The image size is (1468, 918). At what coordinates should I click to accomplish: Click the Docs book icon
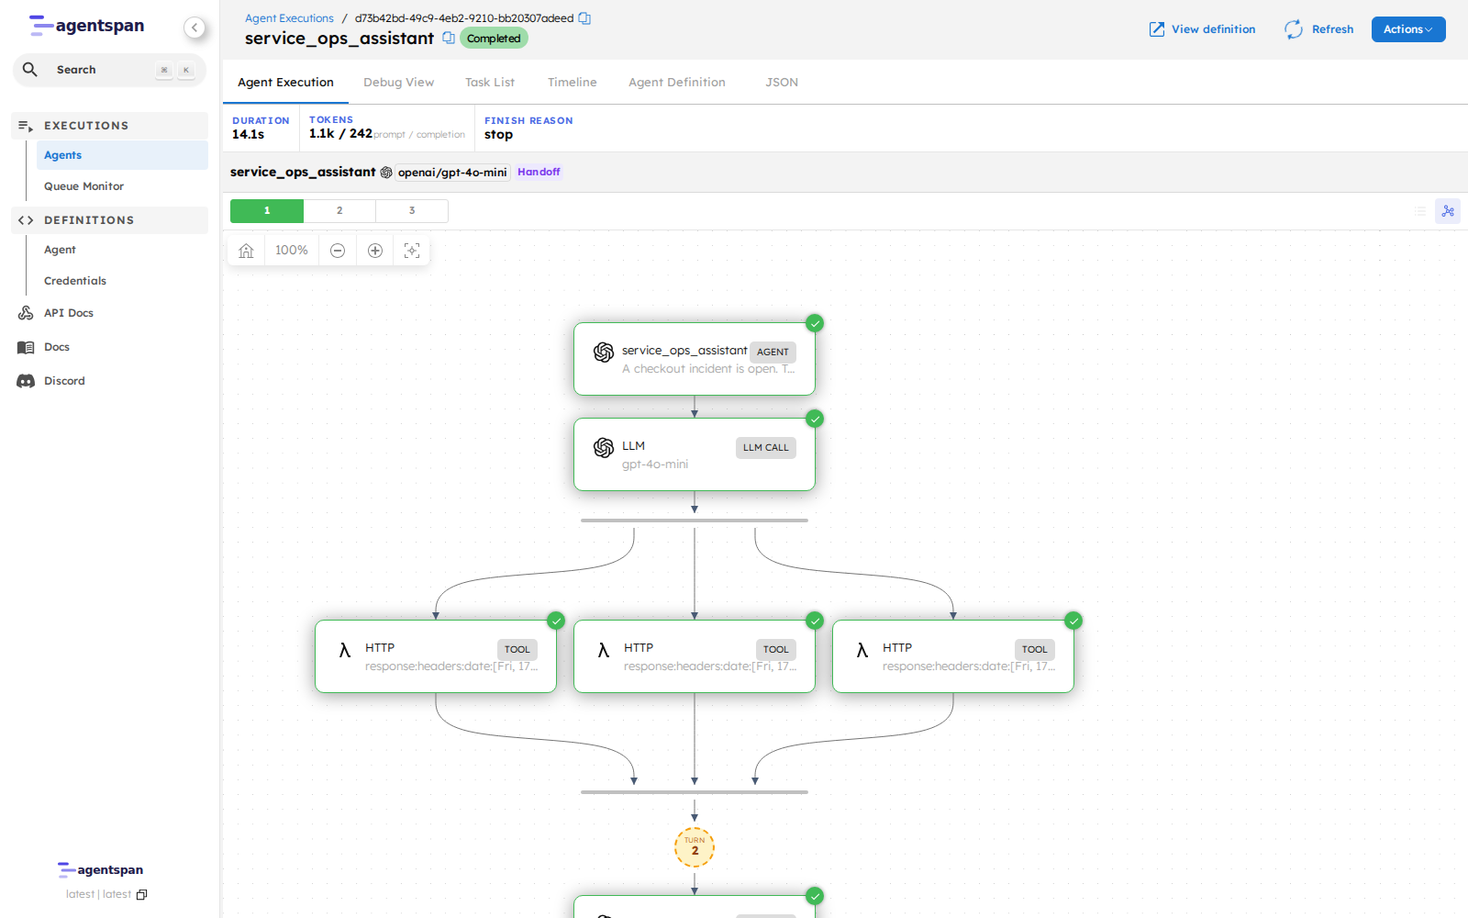pyautogui.click(x=26, y=347)
